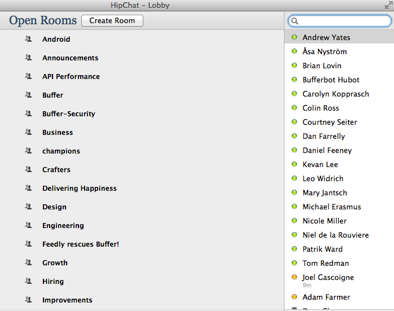Open the Growth room
This screenshot has height=311, width=394.
tap(55, 263)
